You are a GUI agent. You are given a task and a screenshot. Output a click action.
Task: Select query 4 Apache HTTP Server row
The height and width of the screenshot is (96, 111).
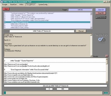point(47,19)
